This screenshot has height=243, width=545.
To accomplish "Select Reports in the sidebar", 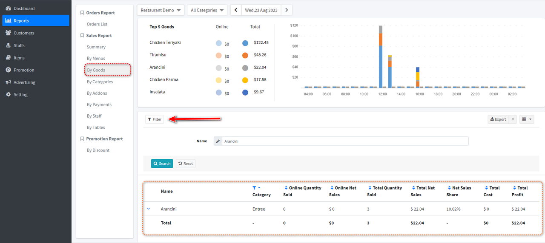I will point(35,21).
